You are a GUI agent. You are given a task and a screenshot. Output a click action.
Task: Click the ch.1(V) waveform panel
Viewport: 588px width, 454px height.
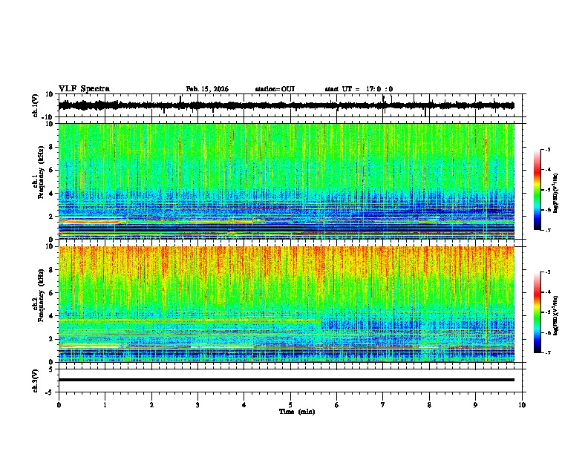pyautogui.click(x=292, y=105)
